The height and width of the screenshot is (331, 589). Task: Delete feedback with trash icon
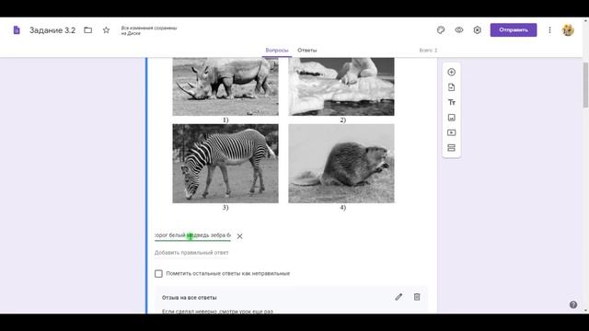pyautogui.click(x=417, y=297)
